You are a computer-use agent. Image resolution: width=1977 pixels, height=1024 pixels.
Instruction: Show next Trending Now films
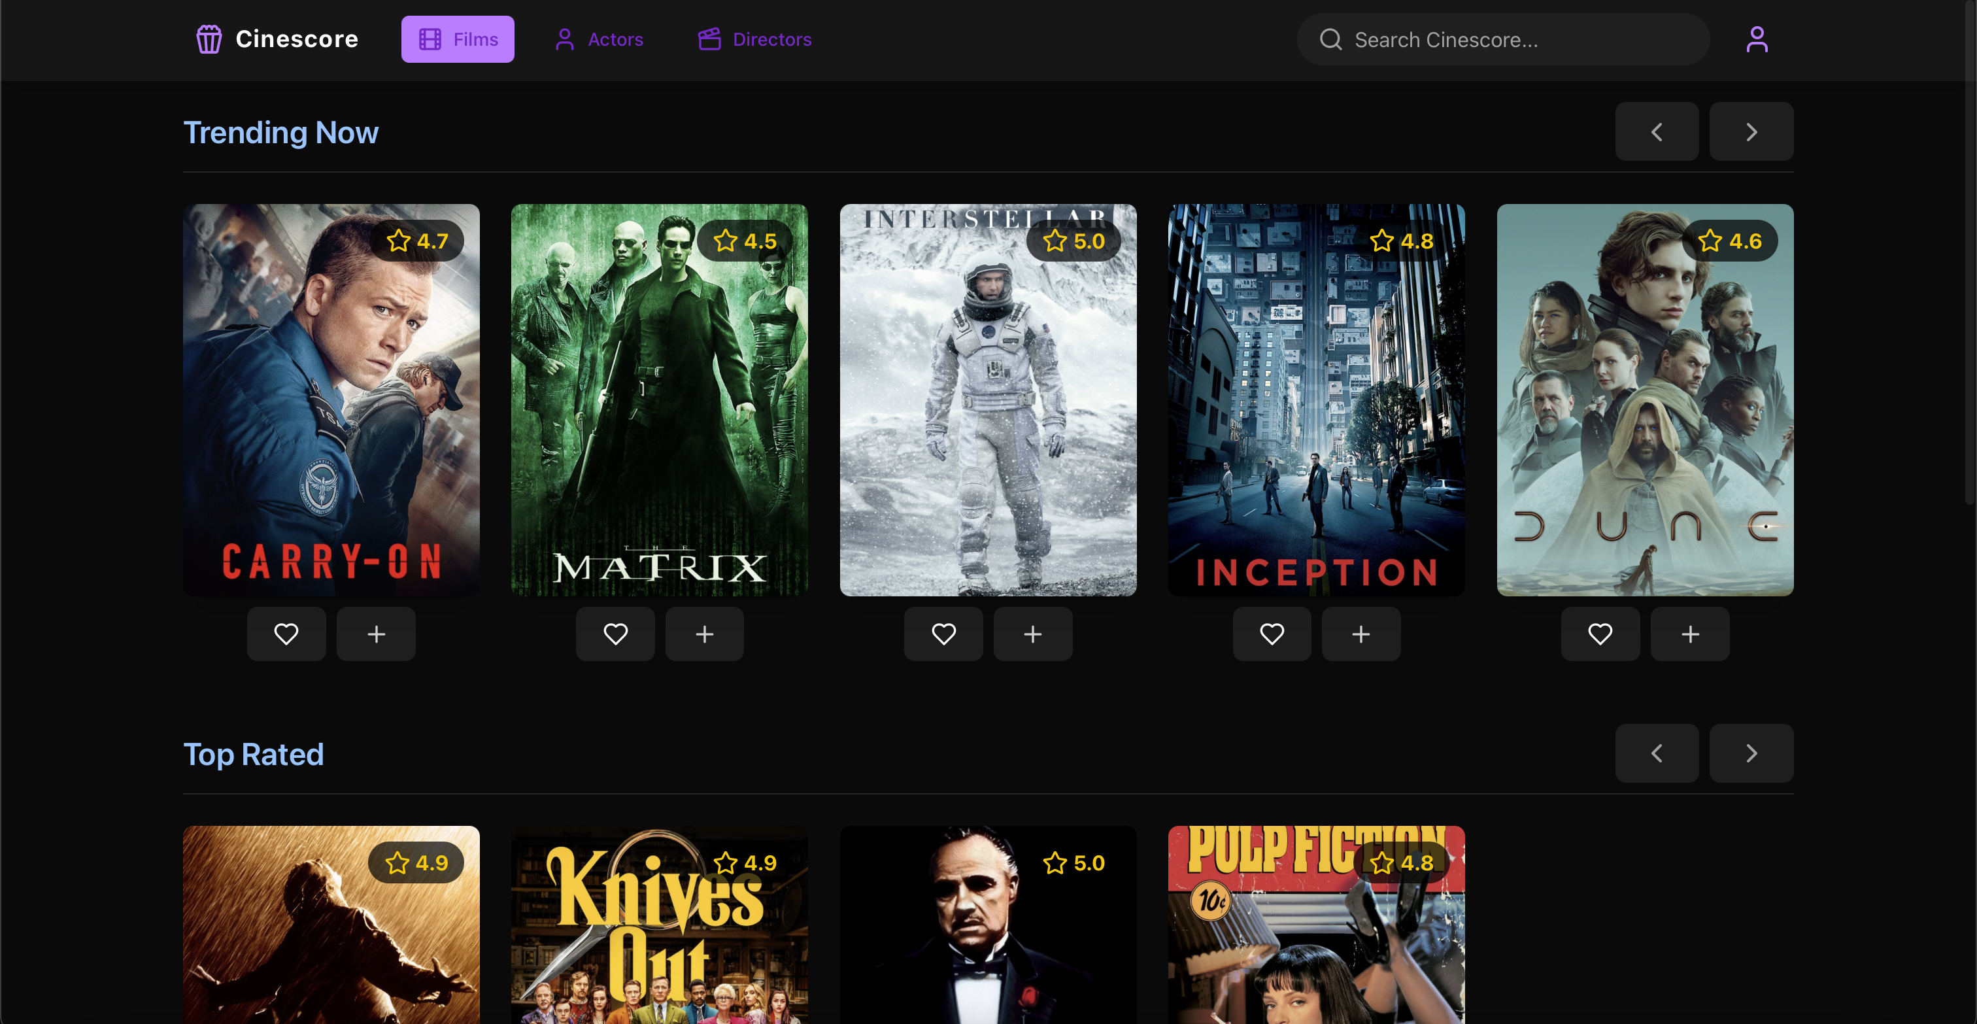[1751, 132]
